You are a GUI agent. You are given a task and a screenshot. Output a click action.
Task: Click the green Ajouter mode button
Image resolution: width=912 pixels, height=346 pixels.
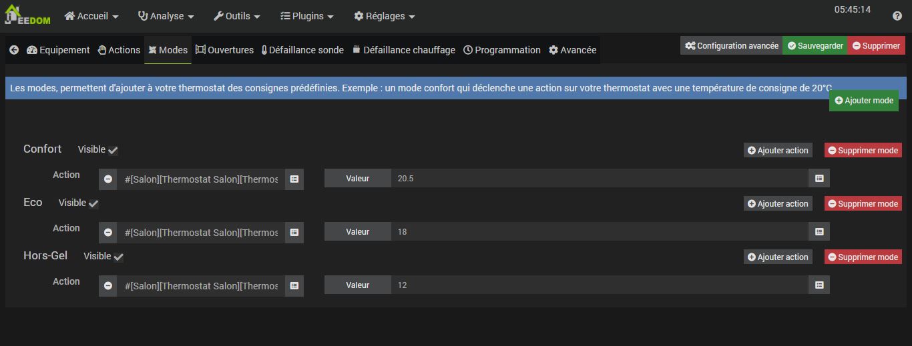click(x=863, y=101)
